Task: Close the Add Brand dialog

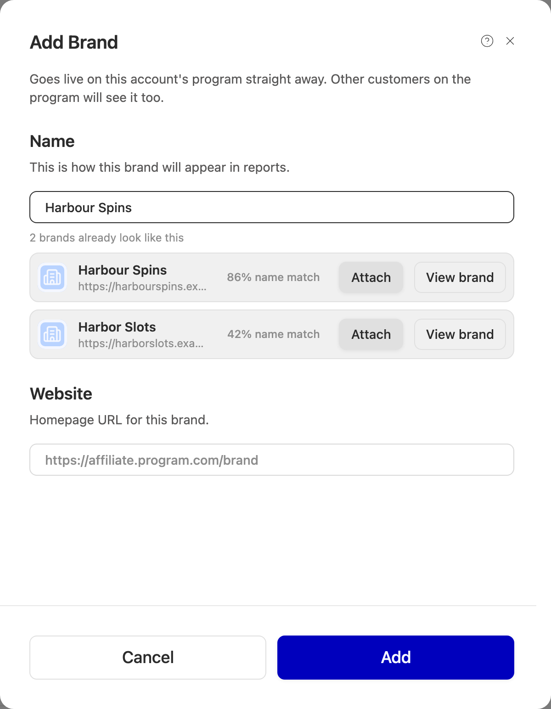Action: pos(510,41)
